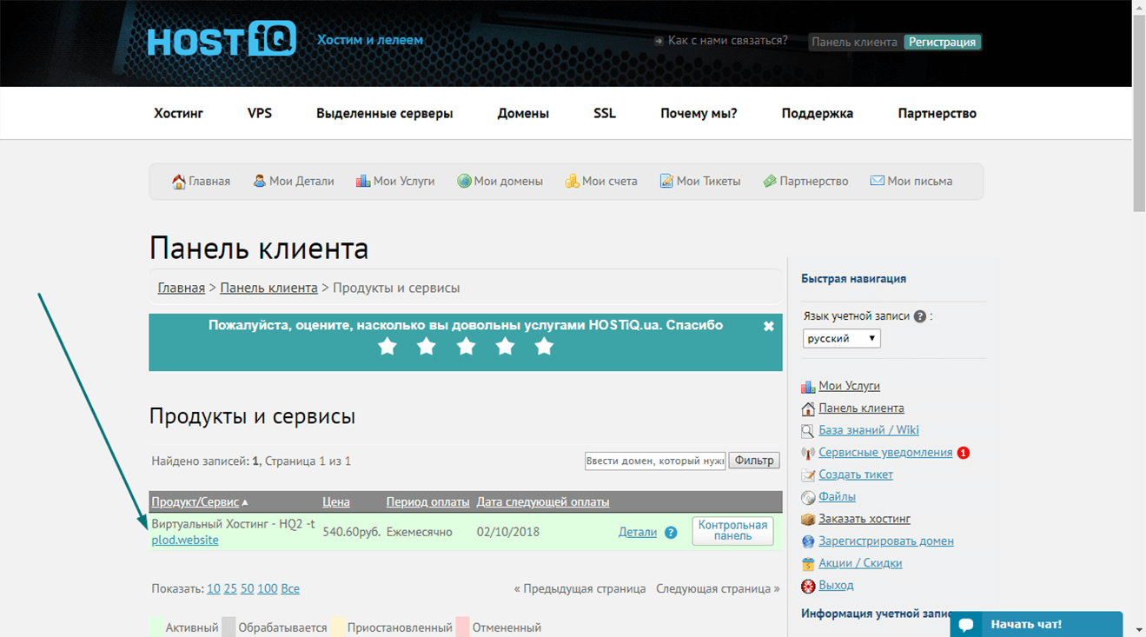This screenshot has height=637, width=1146.
Task: Open the VPS menu item
Action: 260,113
